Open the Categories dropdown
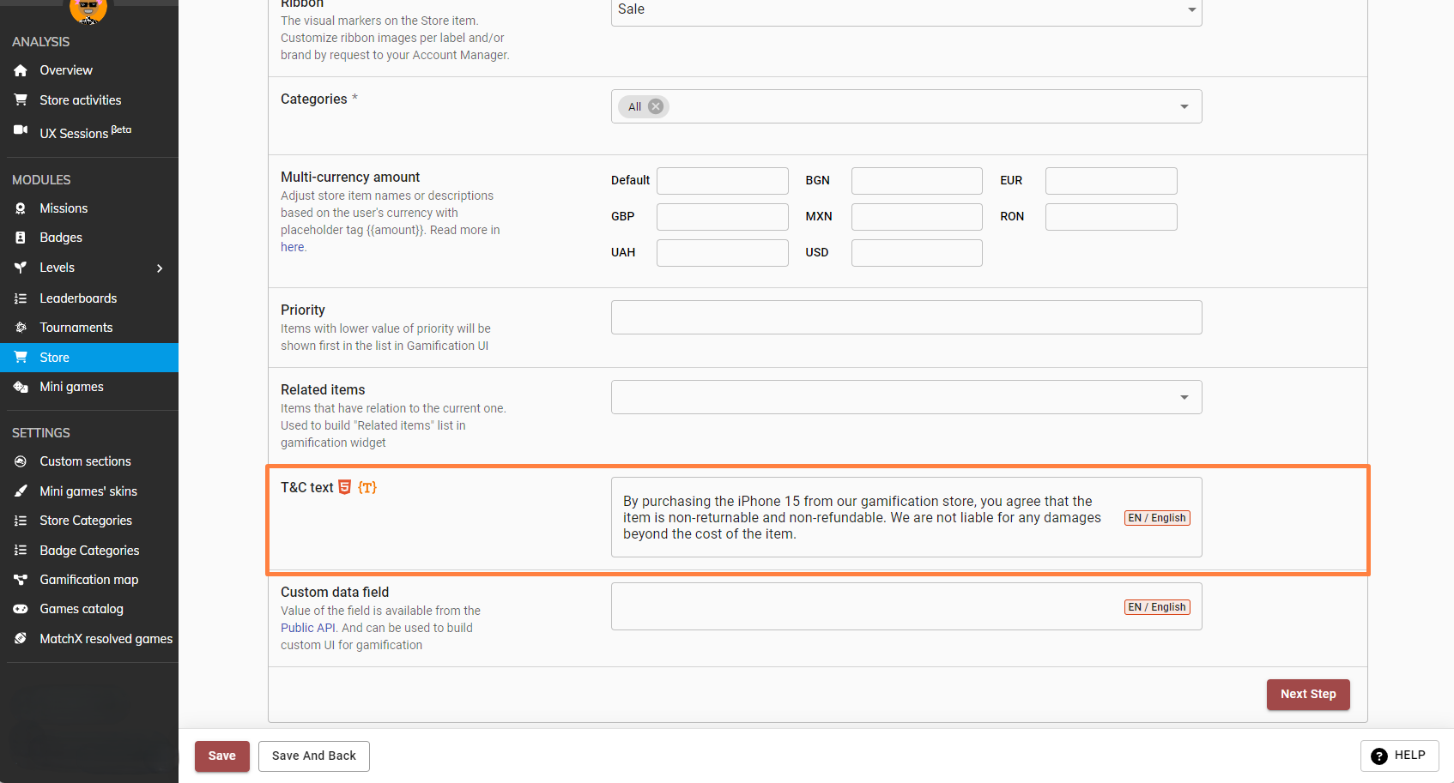The image size is (1454, 783). (1184, 106)
